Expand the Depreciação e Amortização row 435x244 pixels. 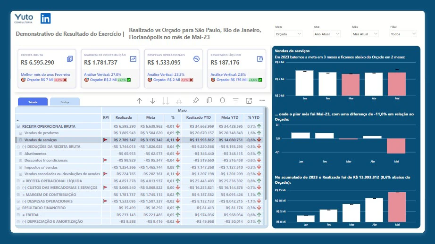click(x=18, y=221)
